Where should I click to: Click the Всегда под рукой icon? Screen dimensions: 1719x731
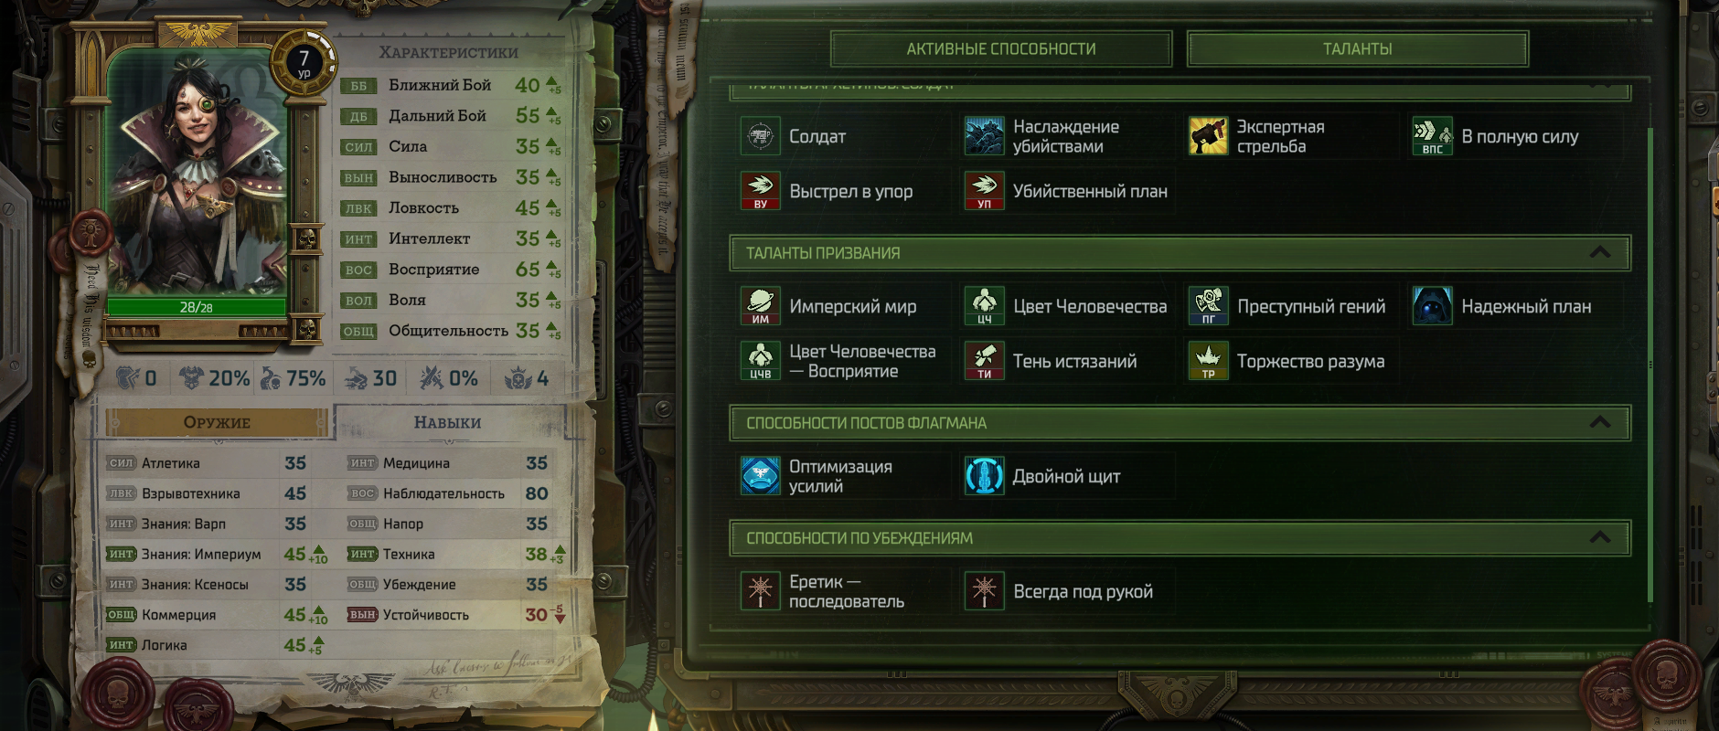pos(984,591)
